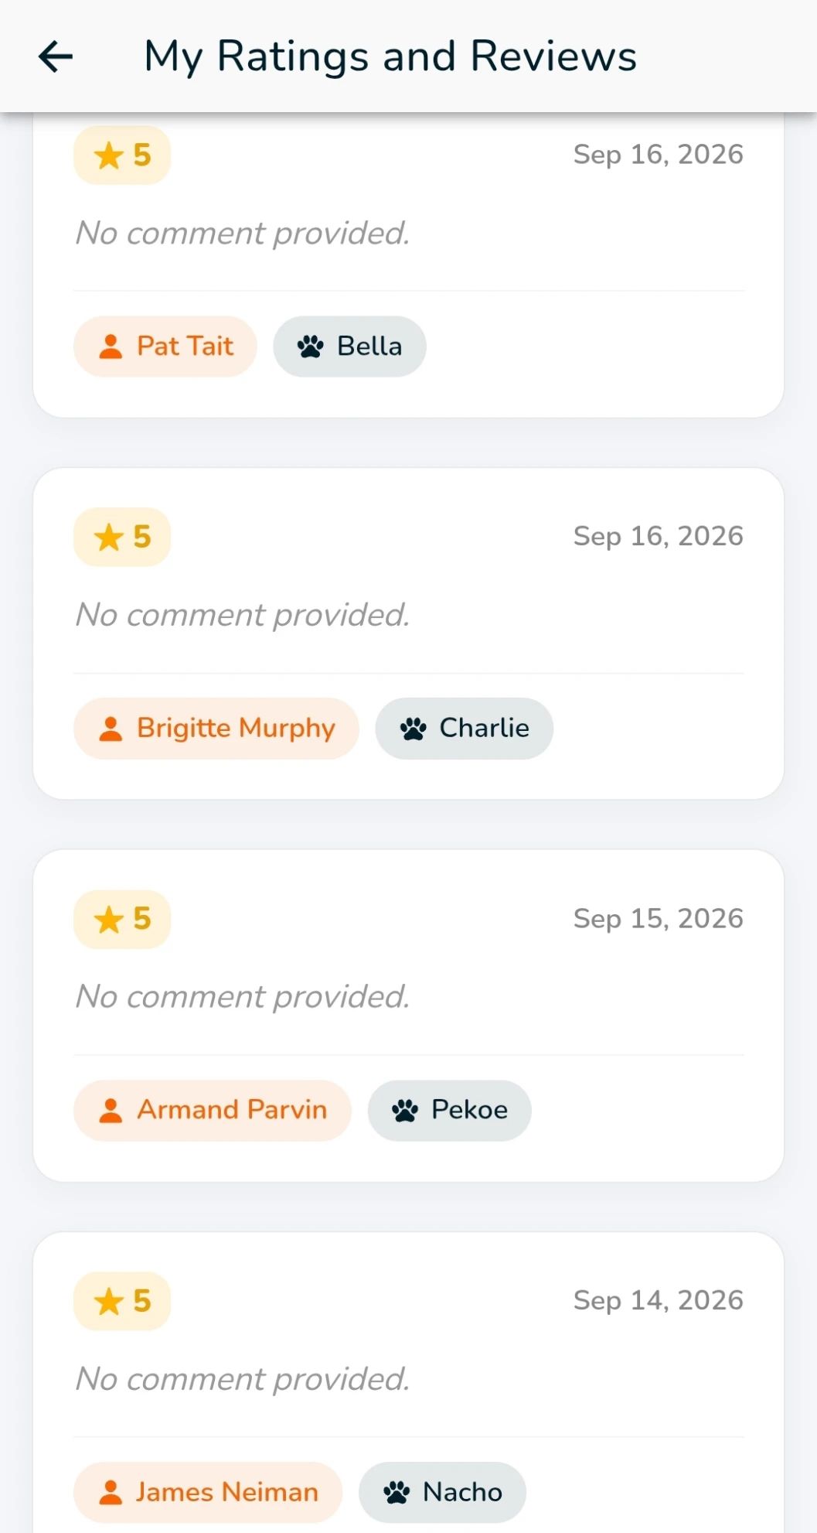Click the My Ratings and Reviews title
This screenshot has height=1533, width=817.
point(390,57)
